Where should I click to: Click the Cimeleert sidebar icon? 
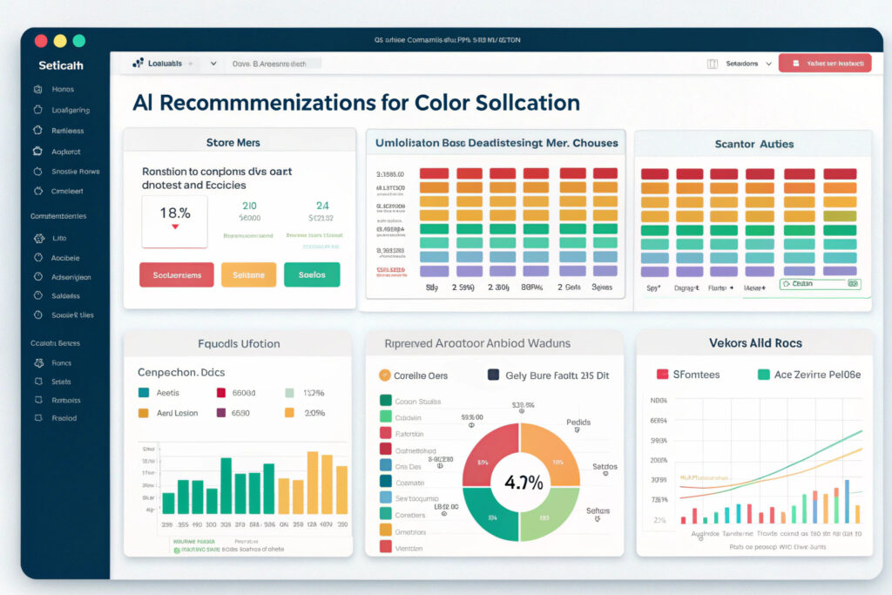37,191
